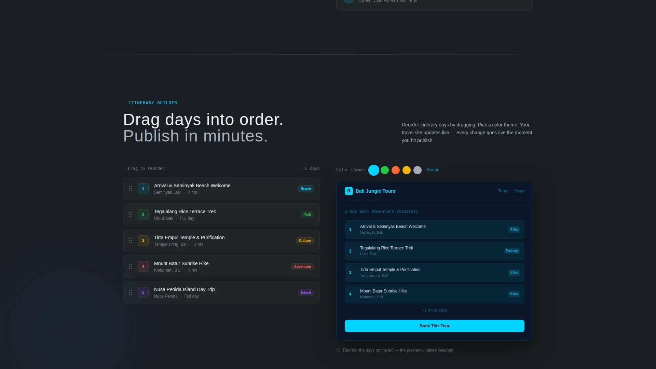Screen dimensions: 656x369
Task: Click the day 1 number badge
Action: [x=143, y=189]
